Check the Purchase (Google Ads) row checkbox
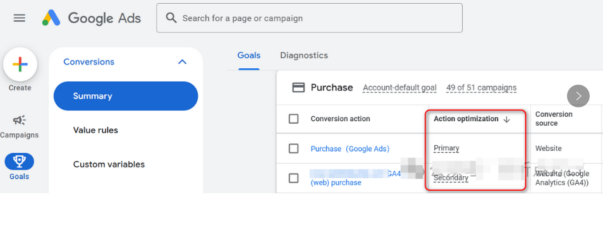Image resolution: width=603 pixels, height=240 pixels. tap(293, 148)
